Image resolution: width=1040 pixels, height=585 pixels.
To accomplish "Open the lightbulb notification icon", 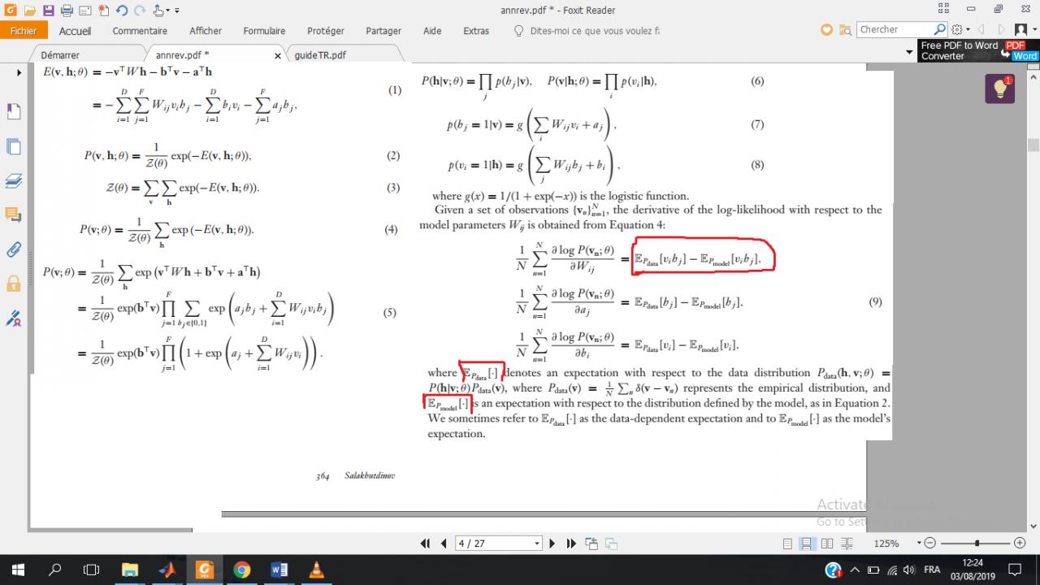I will click(1000, 89).
